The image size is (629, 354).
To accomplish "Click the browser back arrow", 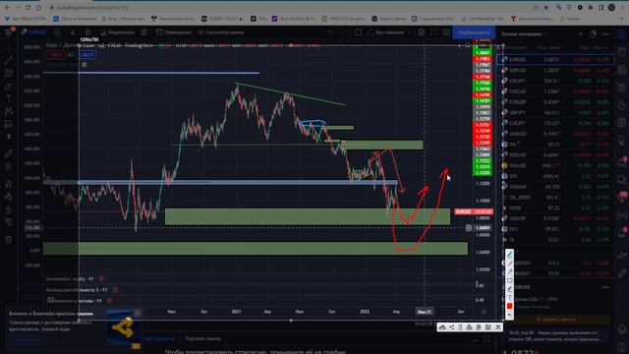I will click(7, 8).
